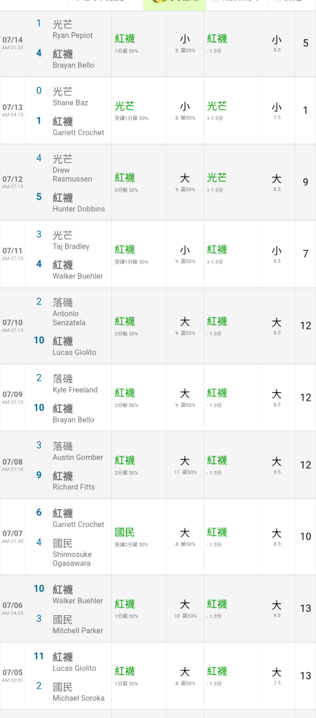316x718 pixels.
Task: Click Austin Gomber pitcher name
Action: click(77, 457)
